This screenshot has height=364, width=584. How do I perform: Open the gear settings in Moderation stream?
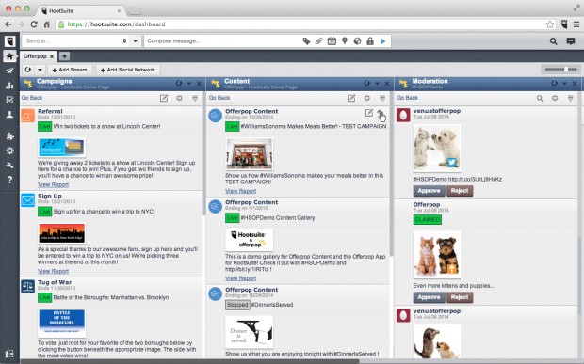[x=555, y=98]
